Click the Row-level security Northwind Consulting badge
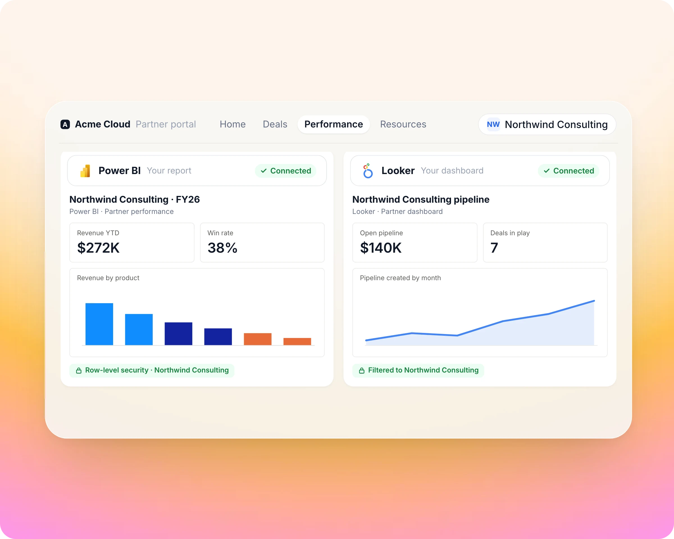The image size is (674, 539). (x=152, y=371)
